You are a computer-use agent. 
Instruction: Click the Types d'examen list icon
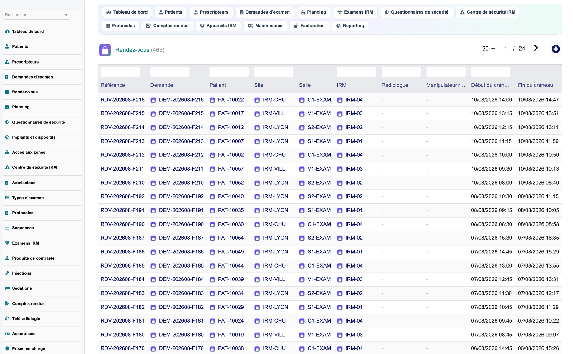(7, 198)
